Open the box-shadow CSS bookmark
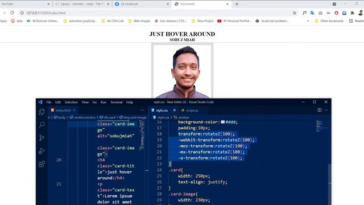This screenshot has height=205, width=364. tap(171, 21)
